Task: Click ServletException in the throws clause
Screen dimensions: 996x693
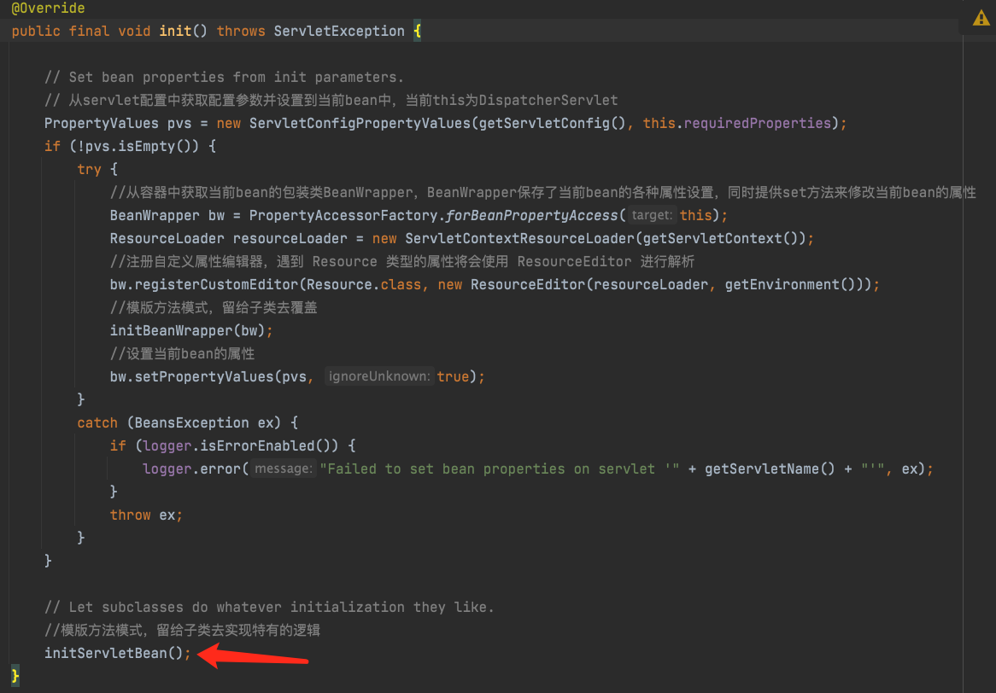Action: click(x=339, y=31)
